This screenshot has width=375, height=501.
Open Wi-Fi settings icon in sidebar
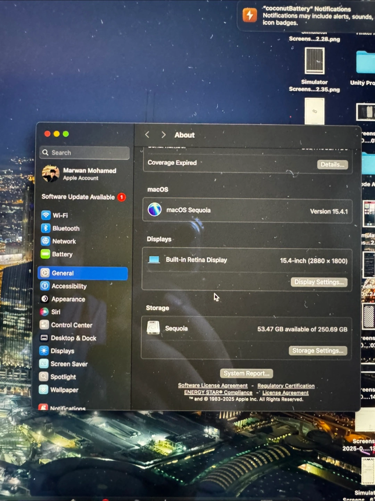click(46, 215)
